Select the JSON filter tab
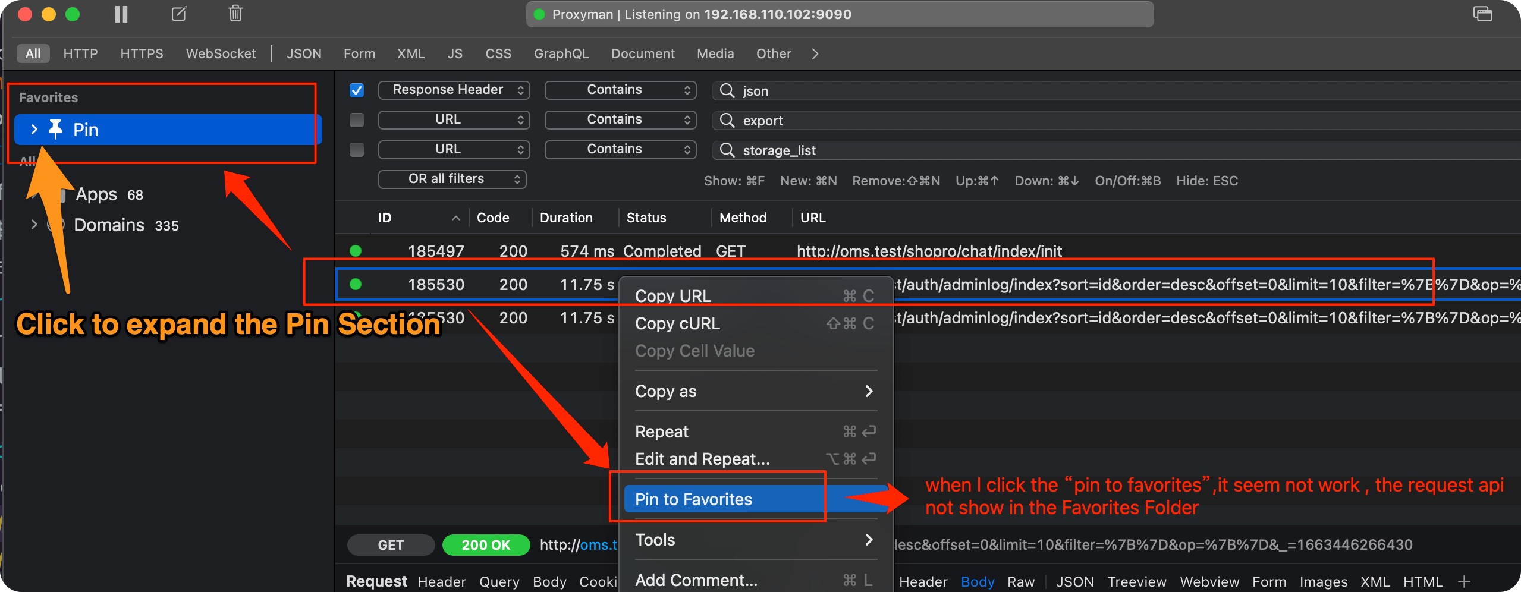The width and height of the screenshot is (1521, 592). tap(304, 54)
